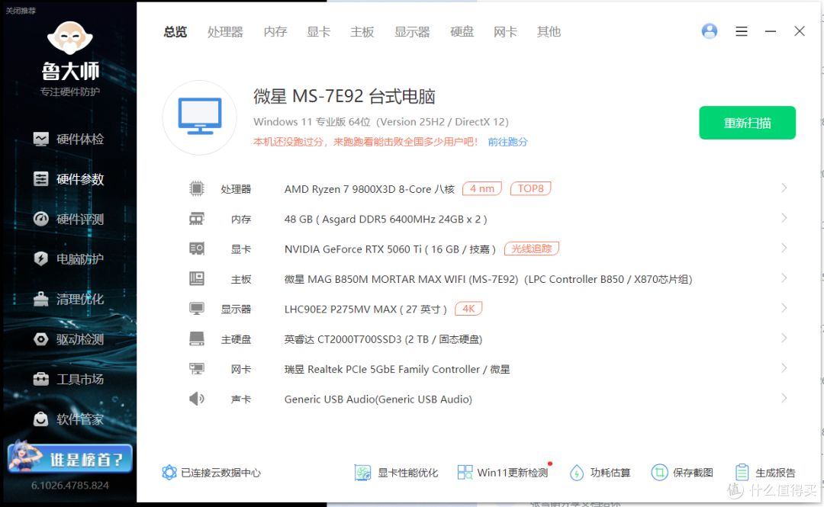824x507 pixels.
Task: Open 驱动检测 driver detection
Action: click(x=69, y=339)
